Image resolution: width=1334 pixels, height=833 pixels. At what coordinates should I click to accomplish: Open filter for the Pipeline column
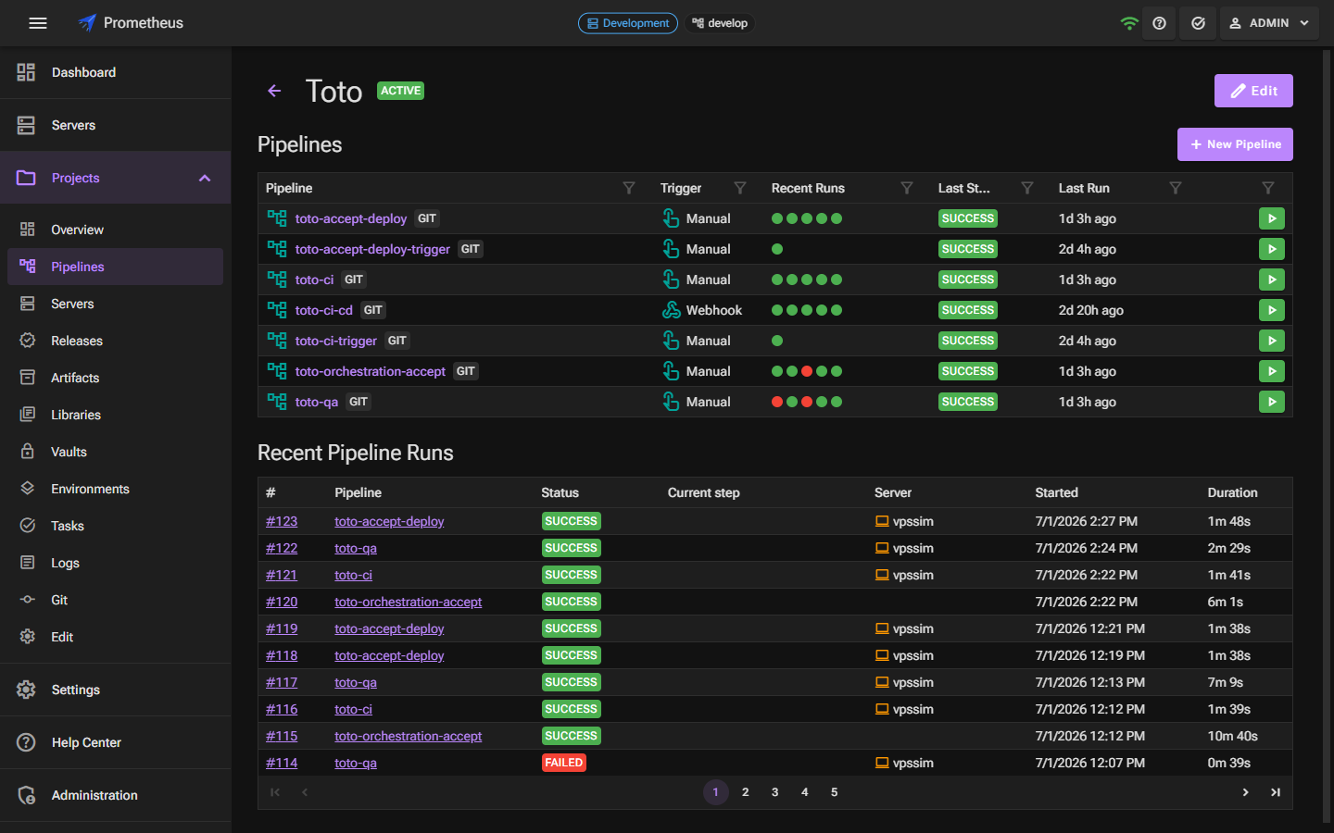point(629,188)
